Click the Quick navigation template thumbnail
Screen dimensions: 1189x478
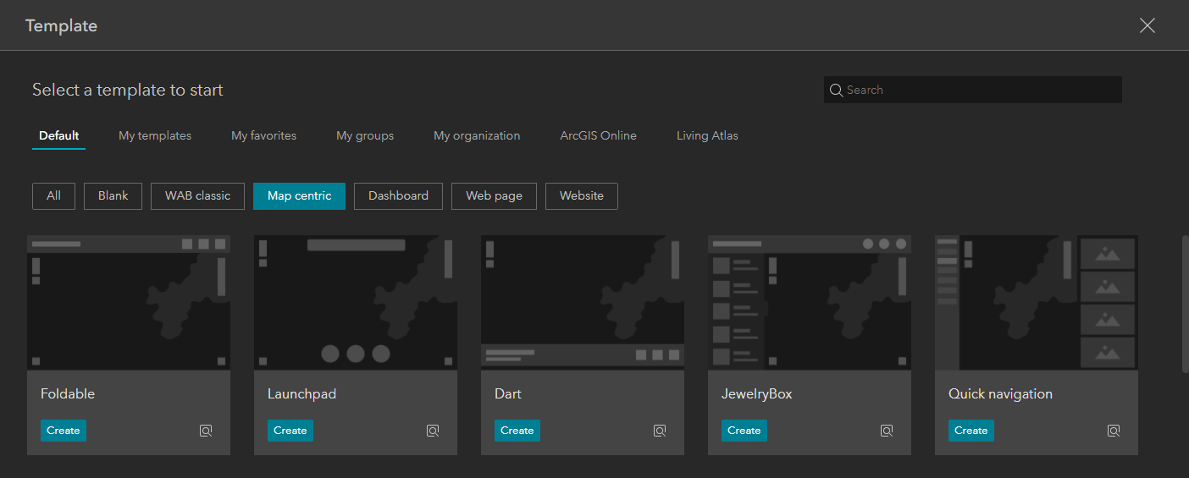(x=1037, y=303)
